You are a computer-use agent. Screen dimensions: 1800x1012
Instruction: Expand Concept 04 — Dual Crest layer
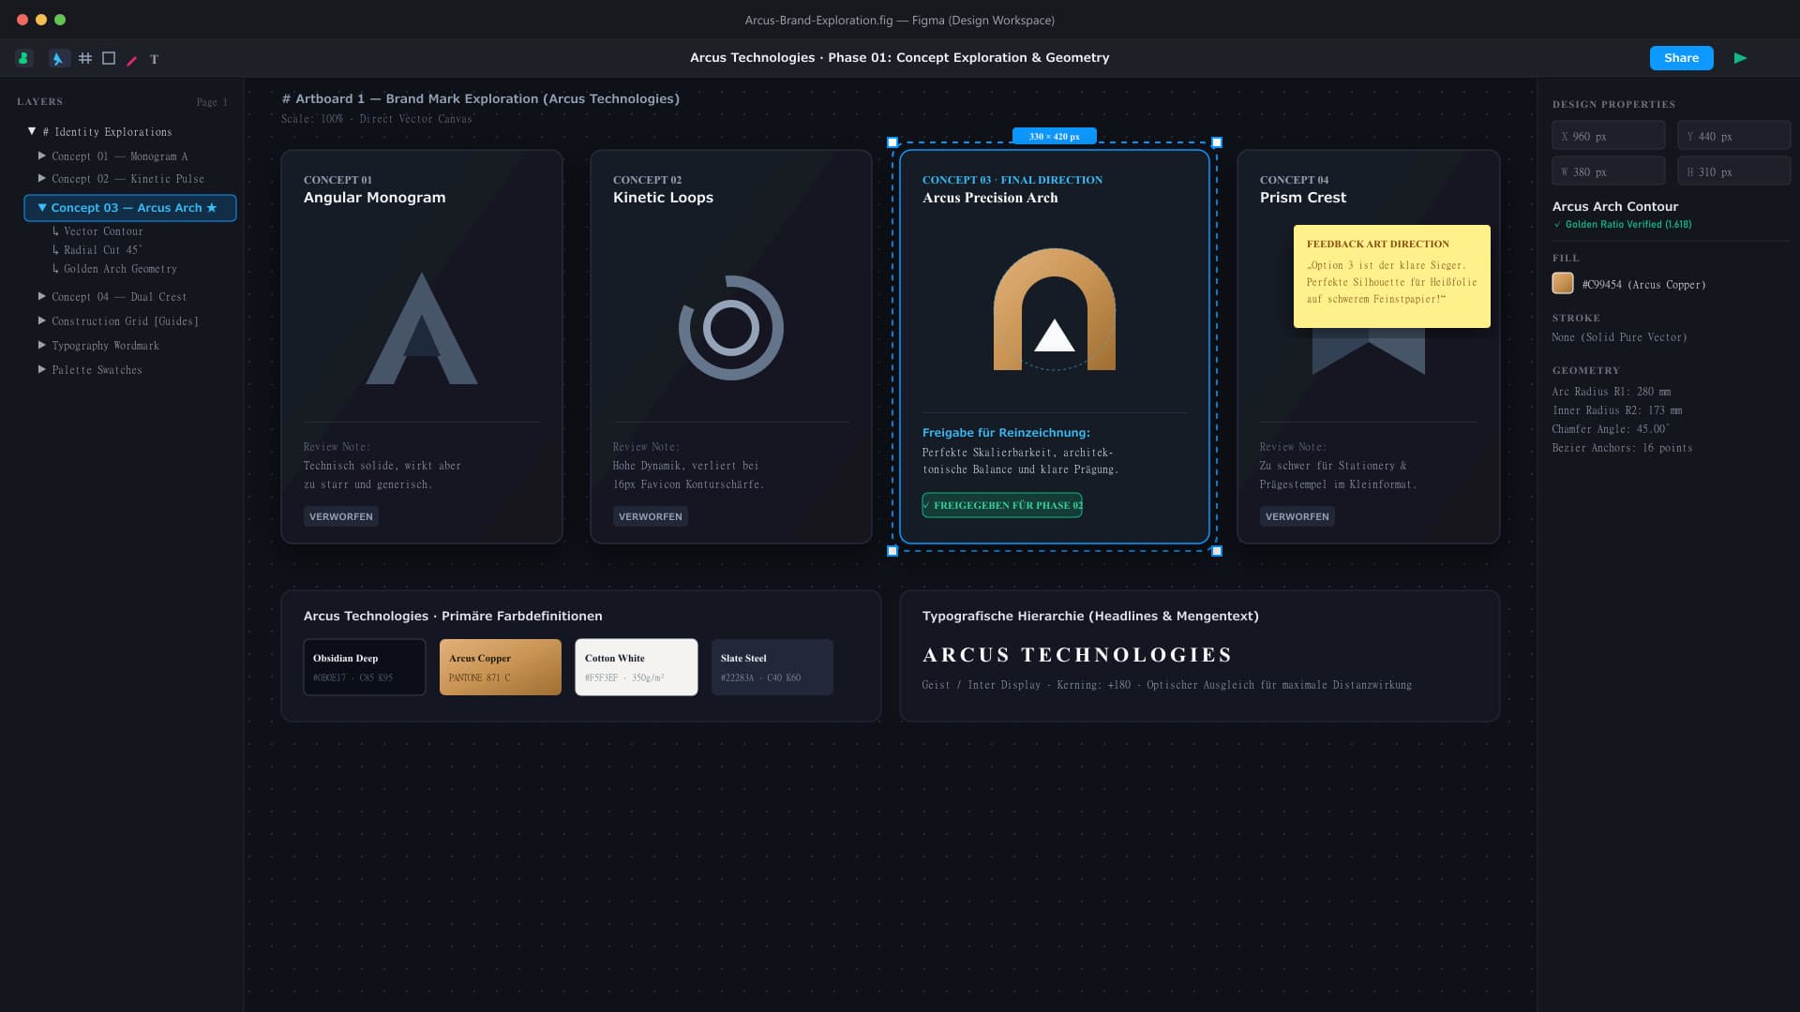[41, 296]
